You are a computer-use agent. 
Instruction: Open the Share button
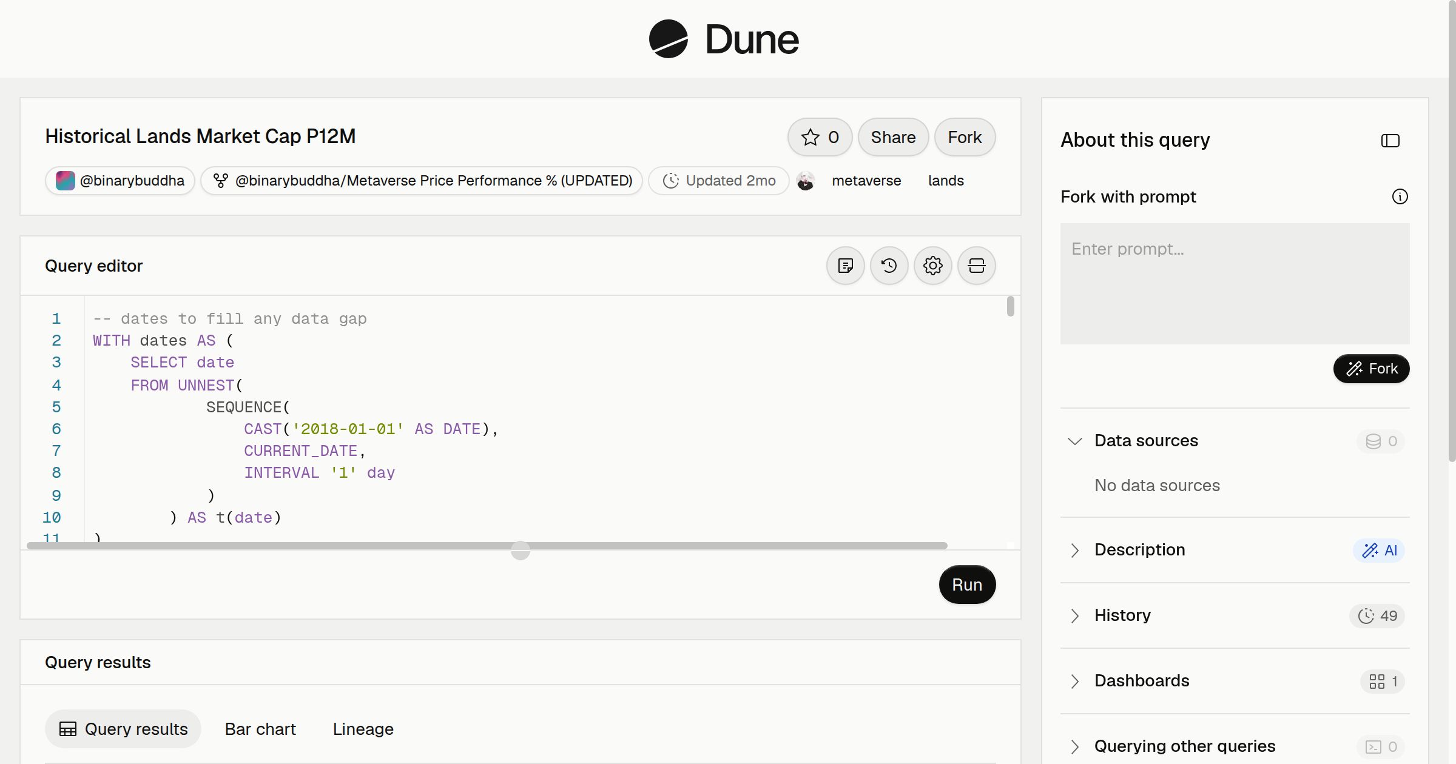[893, 137]
